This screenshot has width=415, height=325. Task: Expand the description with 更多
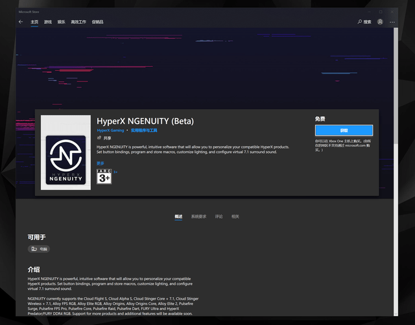pos(101,163)
